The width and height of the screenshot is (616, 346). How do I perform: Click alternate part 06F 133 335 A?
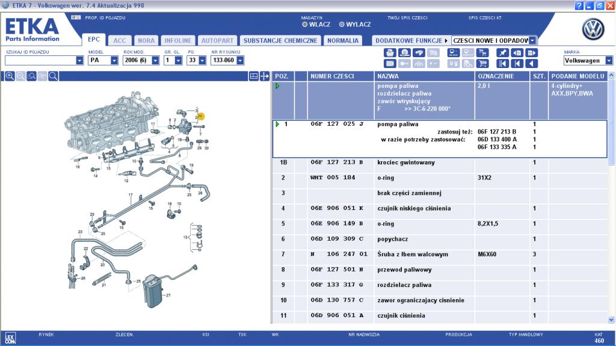(497, 147)
